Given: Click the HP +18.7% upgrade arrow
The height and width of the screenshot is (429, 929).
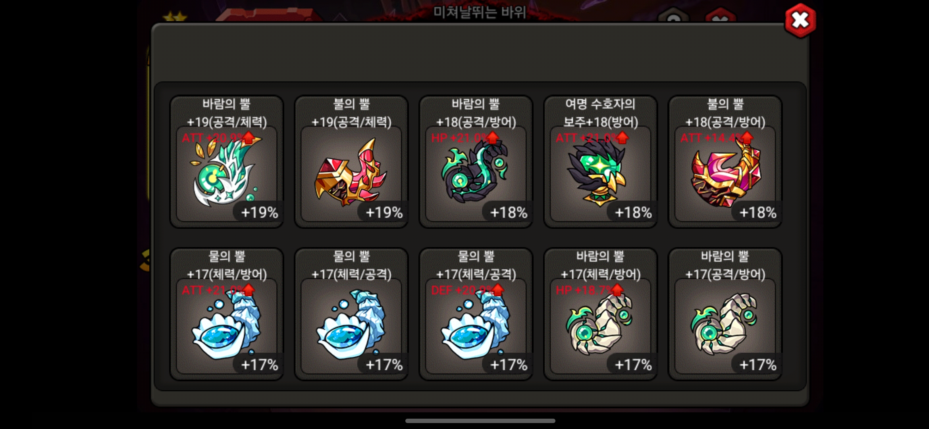Looking at the screenshot, I should [617, 290].
